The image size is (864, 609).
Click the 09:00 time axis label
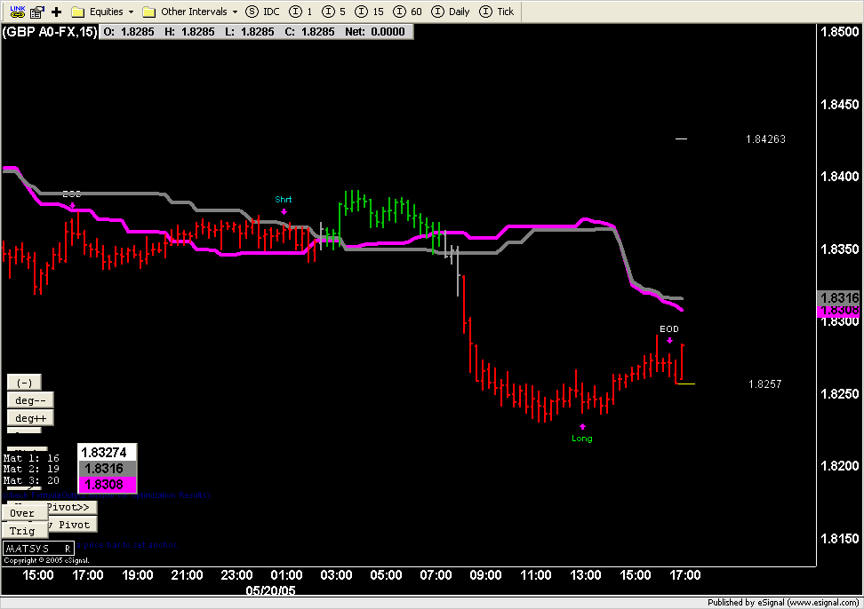click(485, 575)
